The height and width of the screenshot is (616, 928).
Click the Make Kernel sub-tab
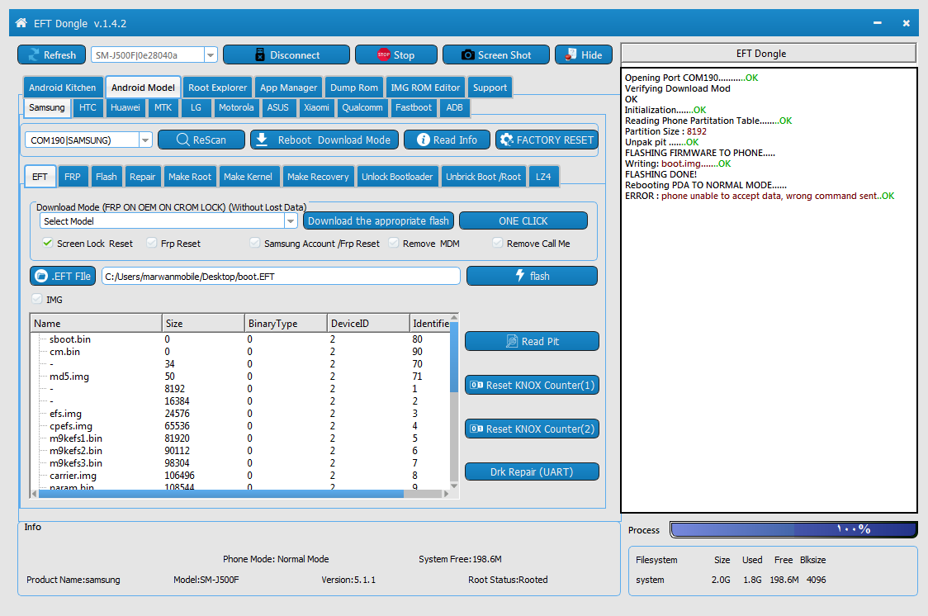pos(248,177)
